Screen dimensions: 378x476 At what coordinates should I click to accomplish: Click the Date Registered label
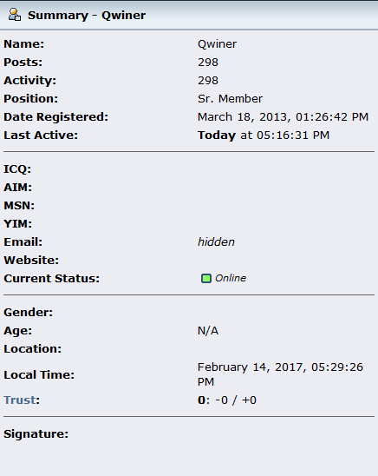click(56, 117)
